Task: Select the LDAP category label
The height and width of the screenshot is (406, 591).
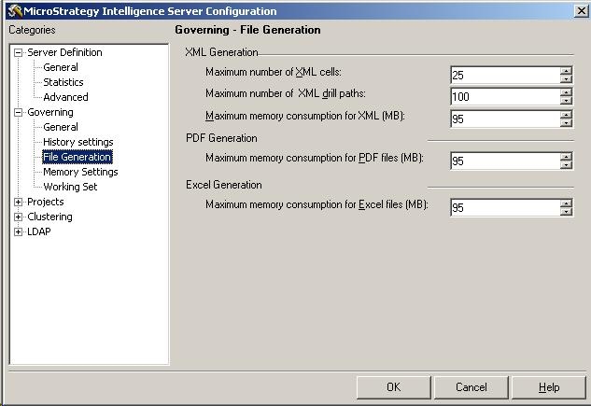Action: pyautogui.click(x=39, y=231)
